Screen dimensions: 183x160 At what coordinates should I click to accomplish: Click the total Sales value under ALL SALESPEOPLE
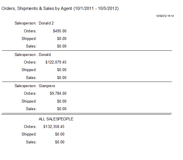coord(60,142)
